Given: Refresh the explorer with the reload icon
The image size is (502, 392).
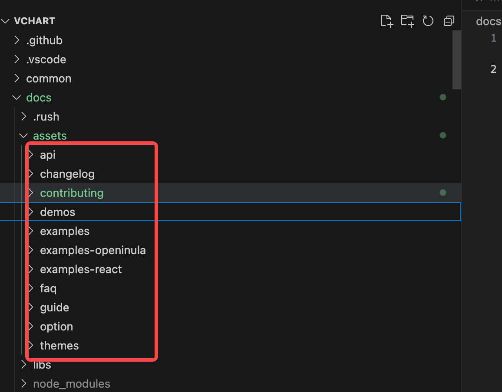Looking at the screenshot, I should 428,21.
